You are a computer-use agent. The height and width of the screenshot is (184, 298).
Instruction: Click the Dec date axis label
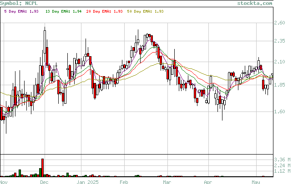point(44,182)
